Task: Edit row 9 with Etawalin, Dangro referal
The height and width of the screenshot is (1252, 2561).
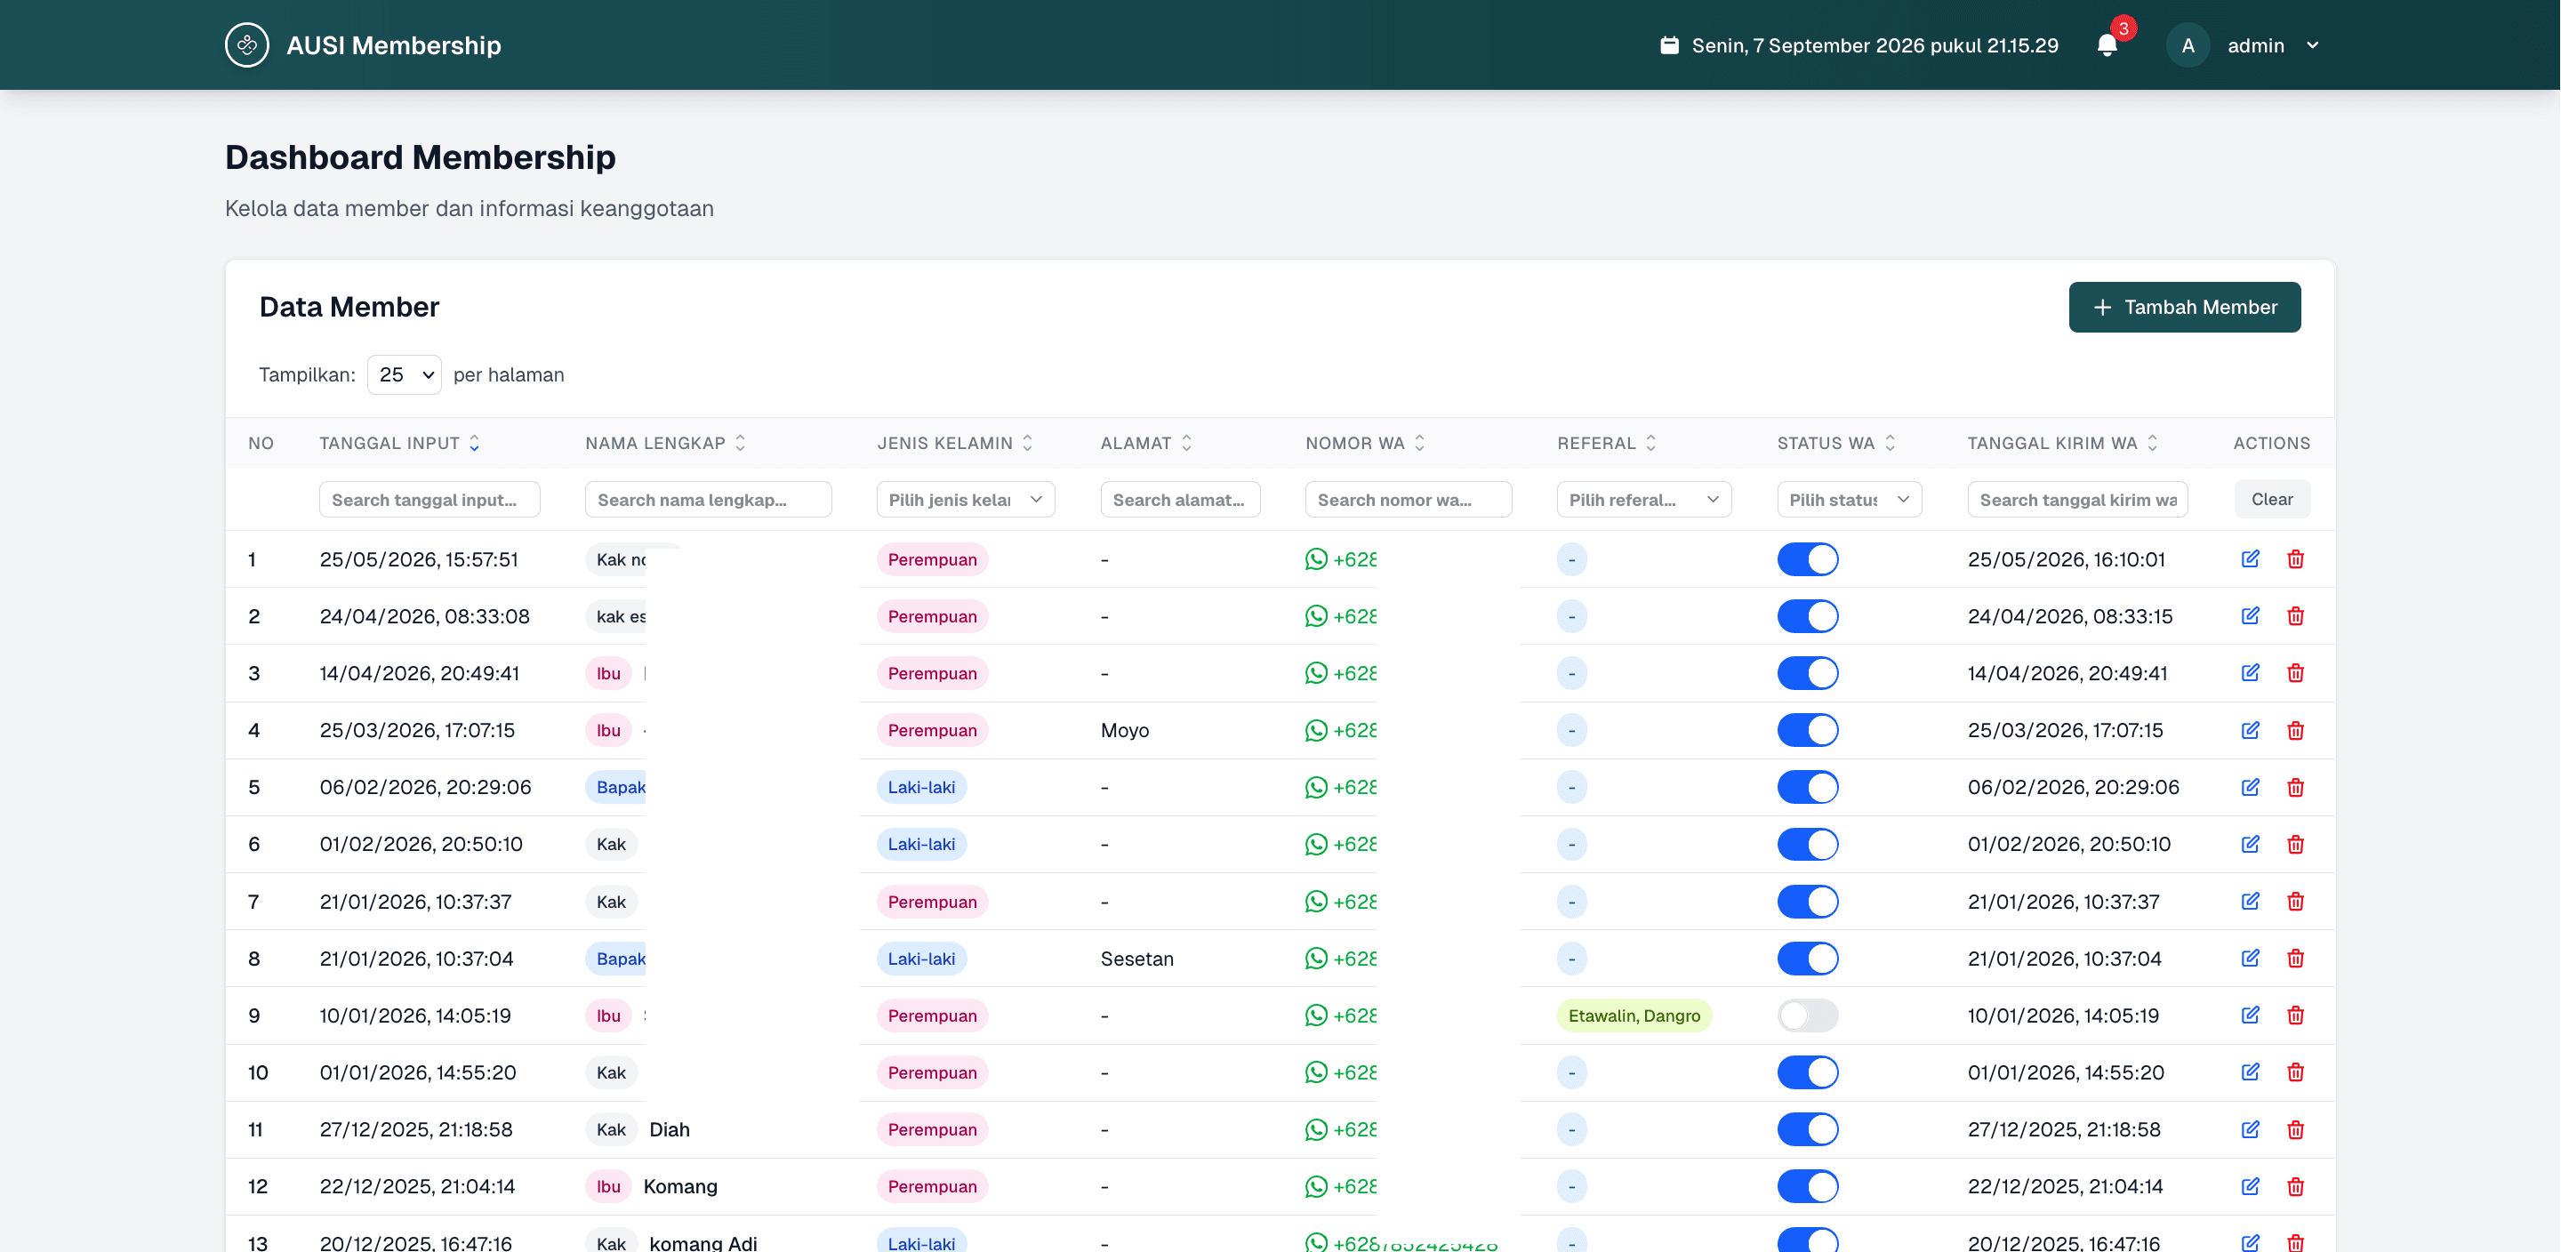Action: (x=2250, y=1015)
